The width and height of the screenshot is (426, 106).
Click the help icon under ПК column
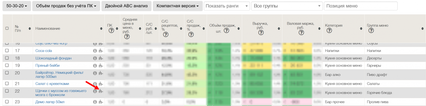(x=111, y=30)
